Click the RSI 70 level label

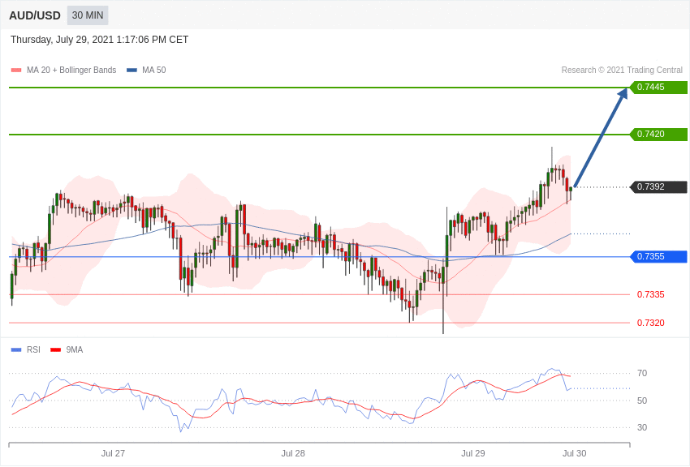[642, 374]
